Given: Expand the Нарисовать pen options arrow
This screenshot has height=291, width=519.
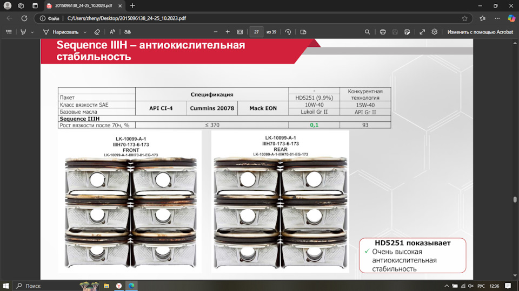Looking at the screenshot, I should click(x=85, y=32).
